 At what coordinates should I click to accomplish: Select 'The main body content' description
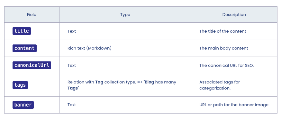coord(224,48)
